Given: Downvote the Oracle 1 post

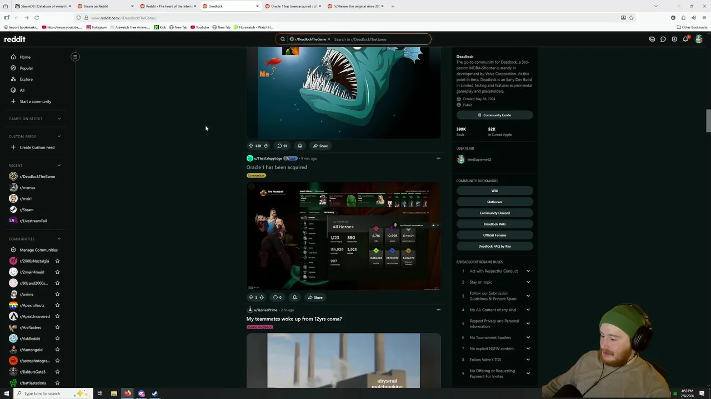Looking at the screenshot, I should (262, 298).
